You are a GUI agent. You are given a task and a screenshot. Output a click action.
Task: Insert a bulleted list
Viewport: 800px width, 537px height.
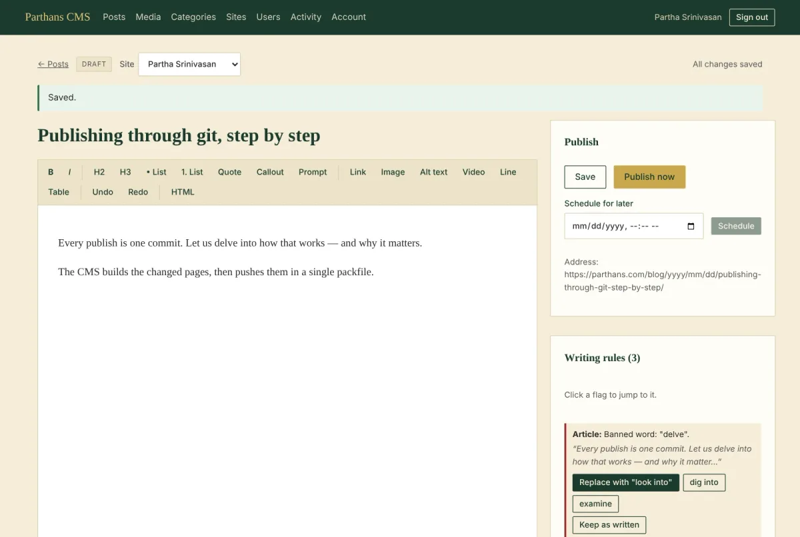[x=157, y=172]
